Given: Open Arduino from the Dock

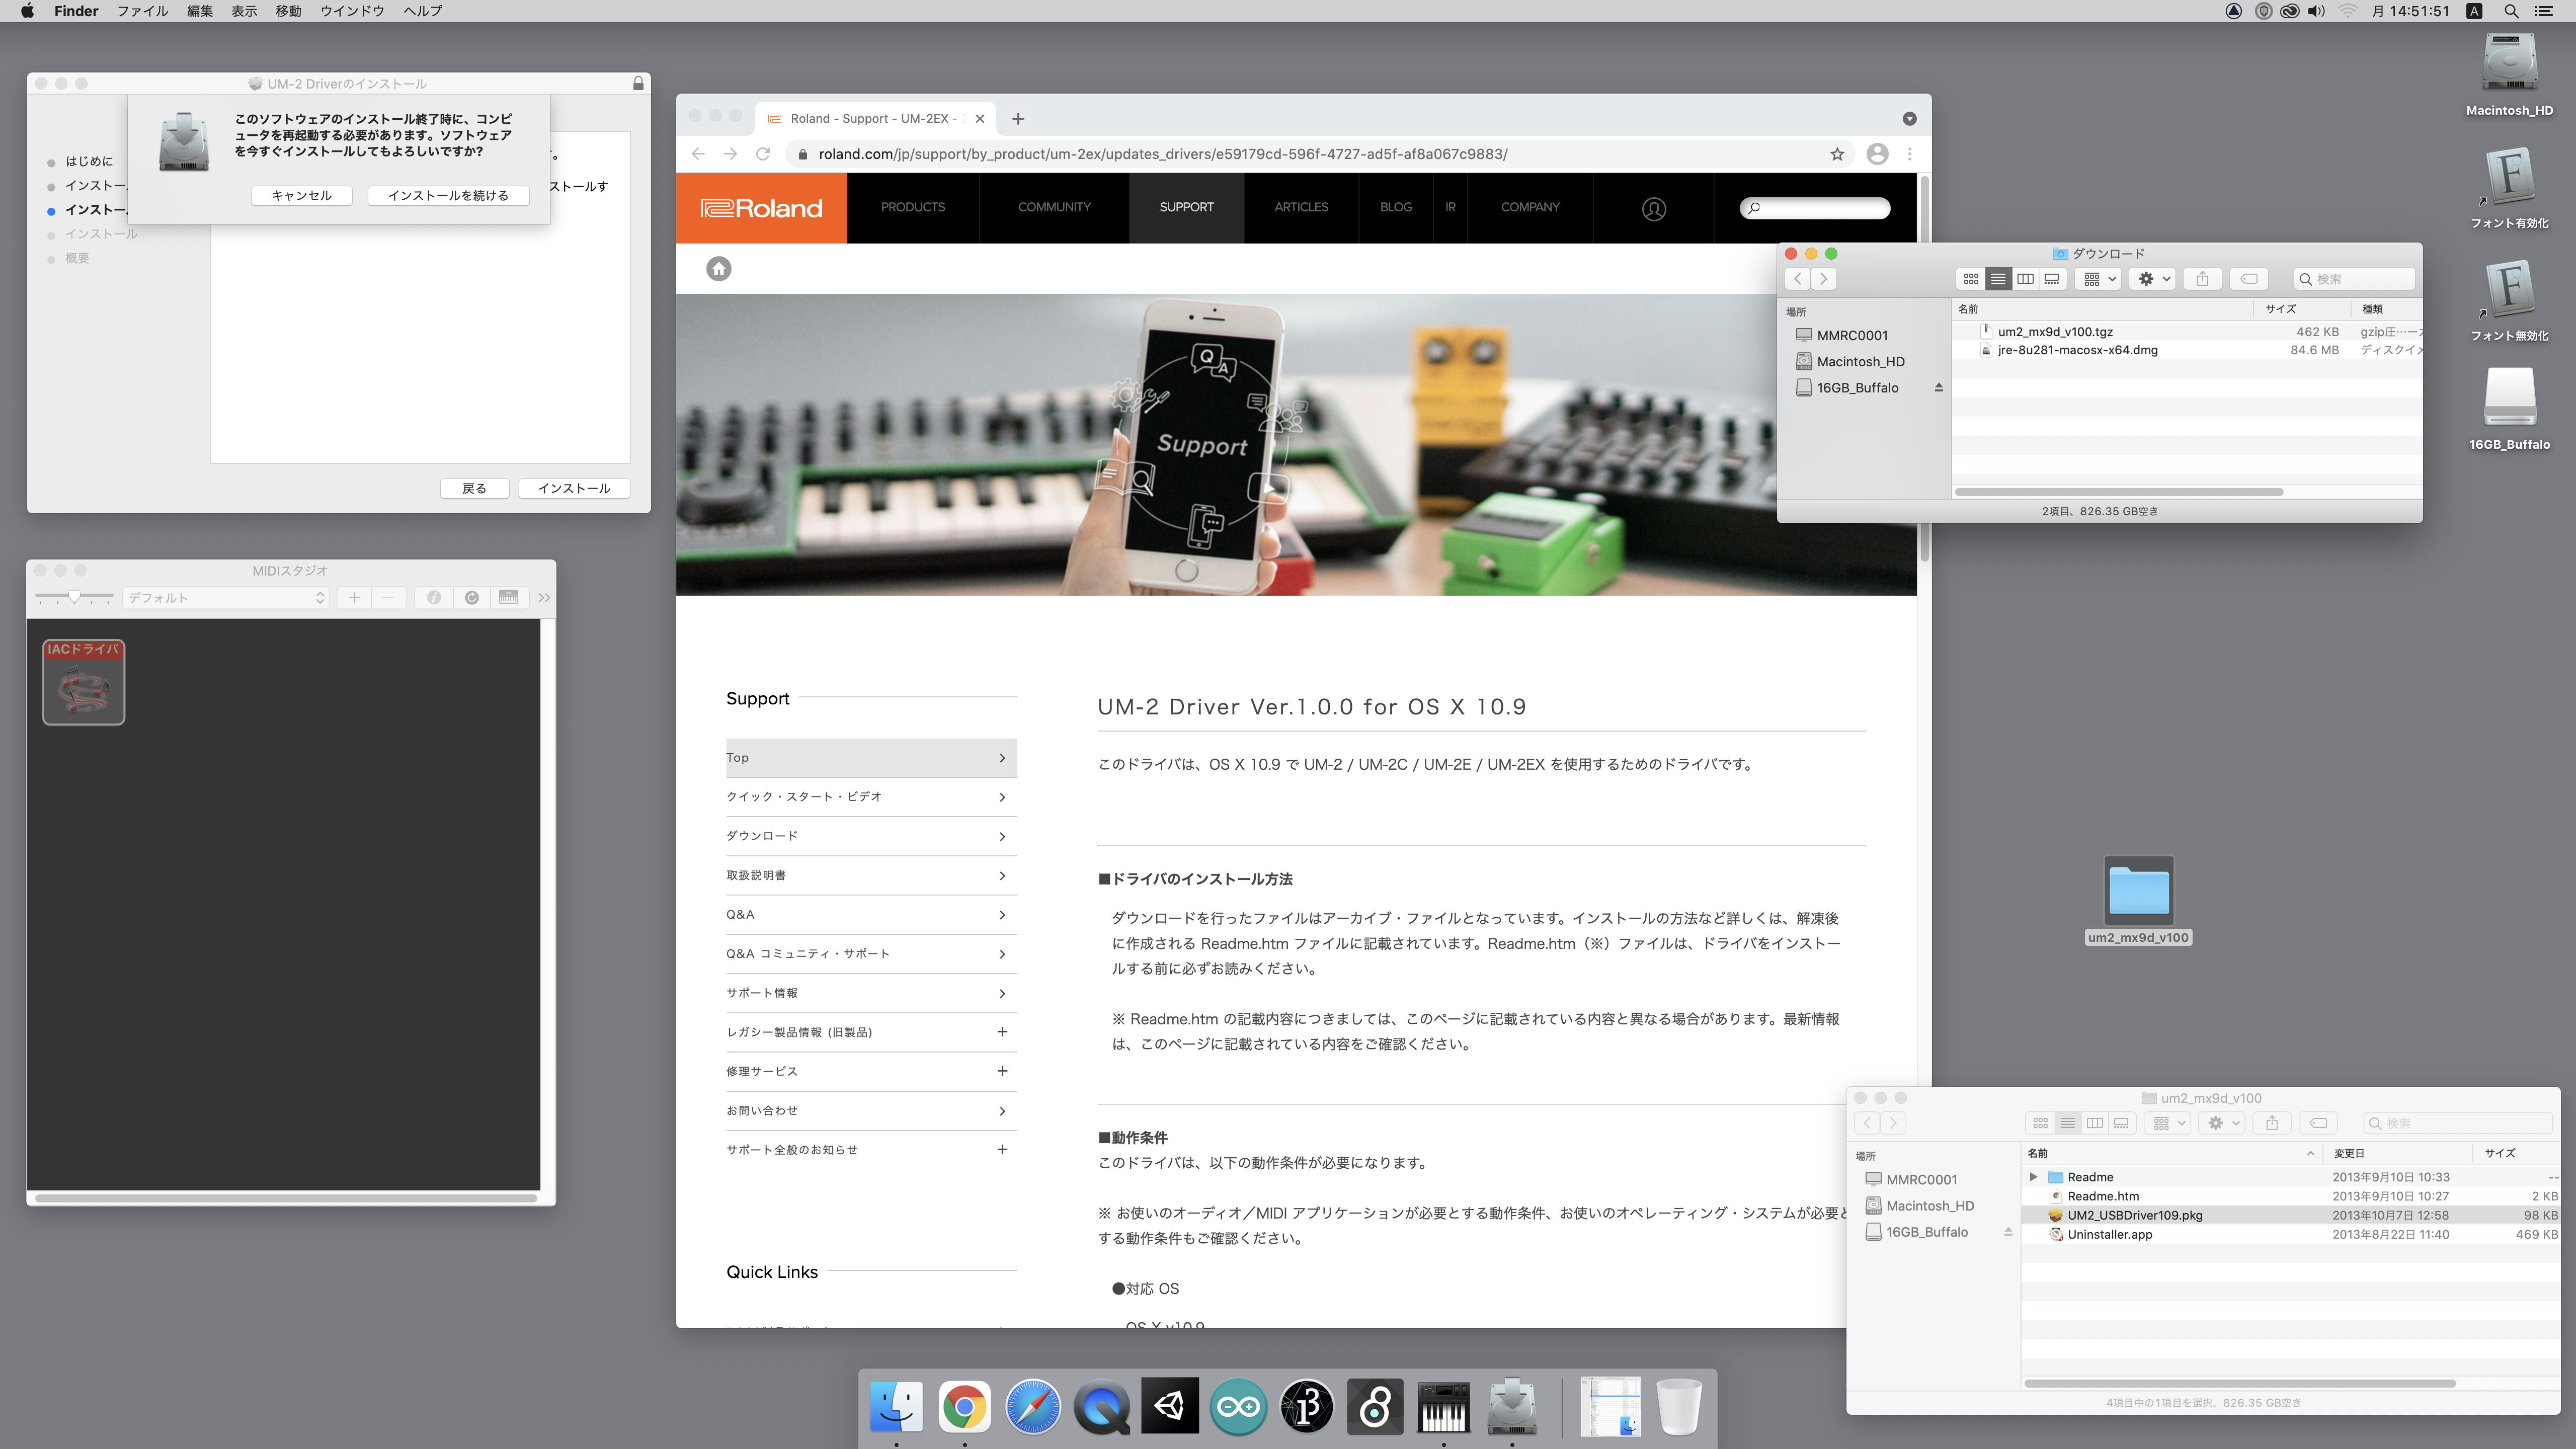Looking at the screenshot, I should tap(1238, 1407).
